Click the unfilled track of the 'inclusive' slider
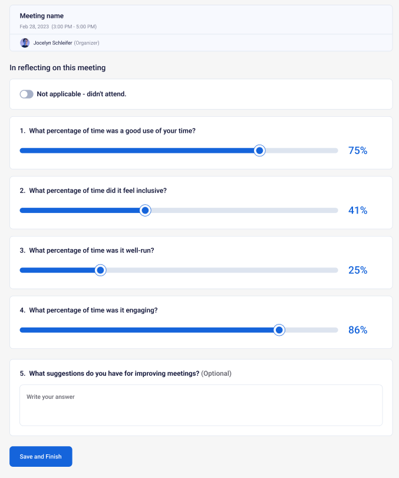This screenshot has height=478, width=399. [x=245, y=210]
